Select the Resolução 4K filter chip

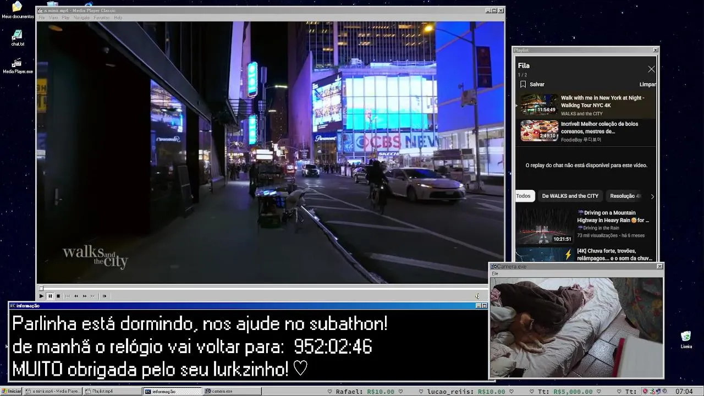[x=625, y=196]
